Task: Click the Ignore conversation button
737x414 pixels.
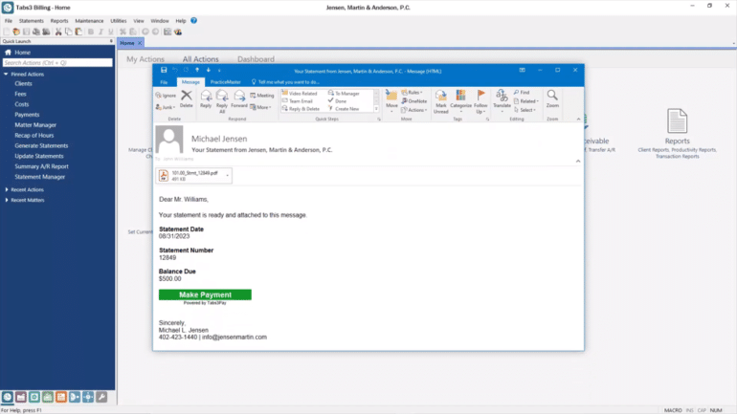Action: point(166,96)
